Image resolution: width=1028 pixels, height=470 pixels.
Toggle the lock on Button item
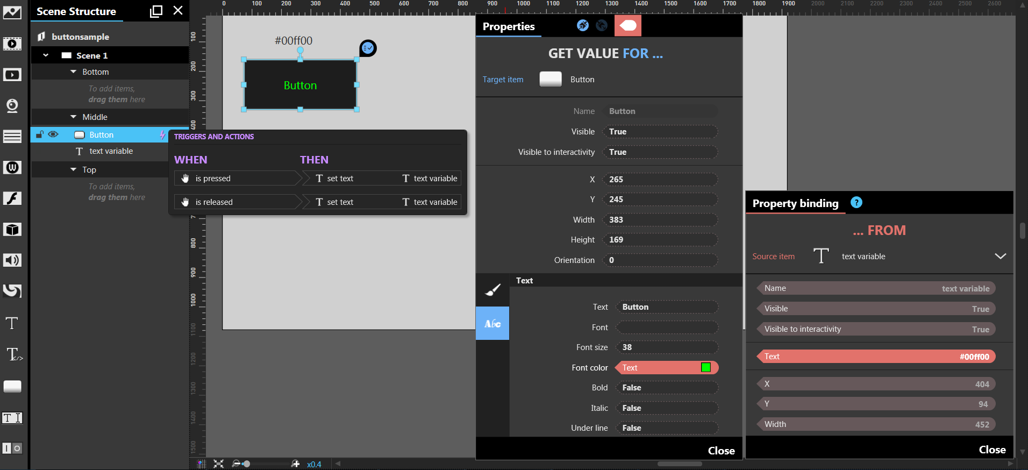(39, 134)
